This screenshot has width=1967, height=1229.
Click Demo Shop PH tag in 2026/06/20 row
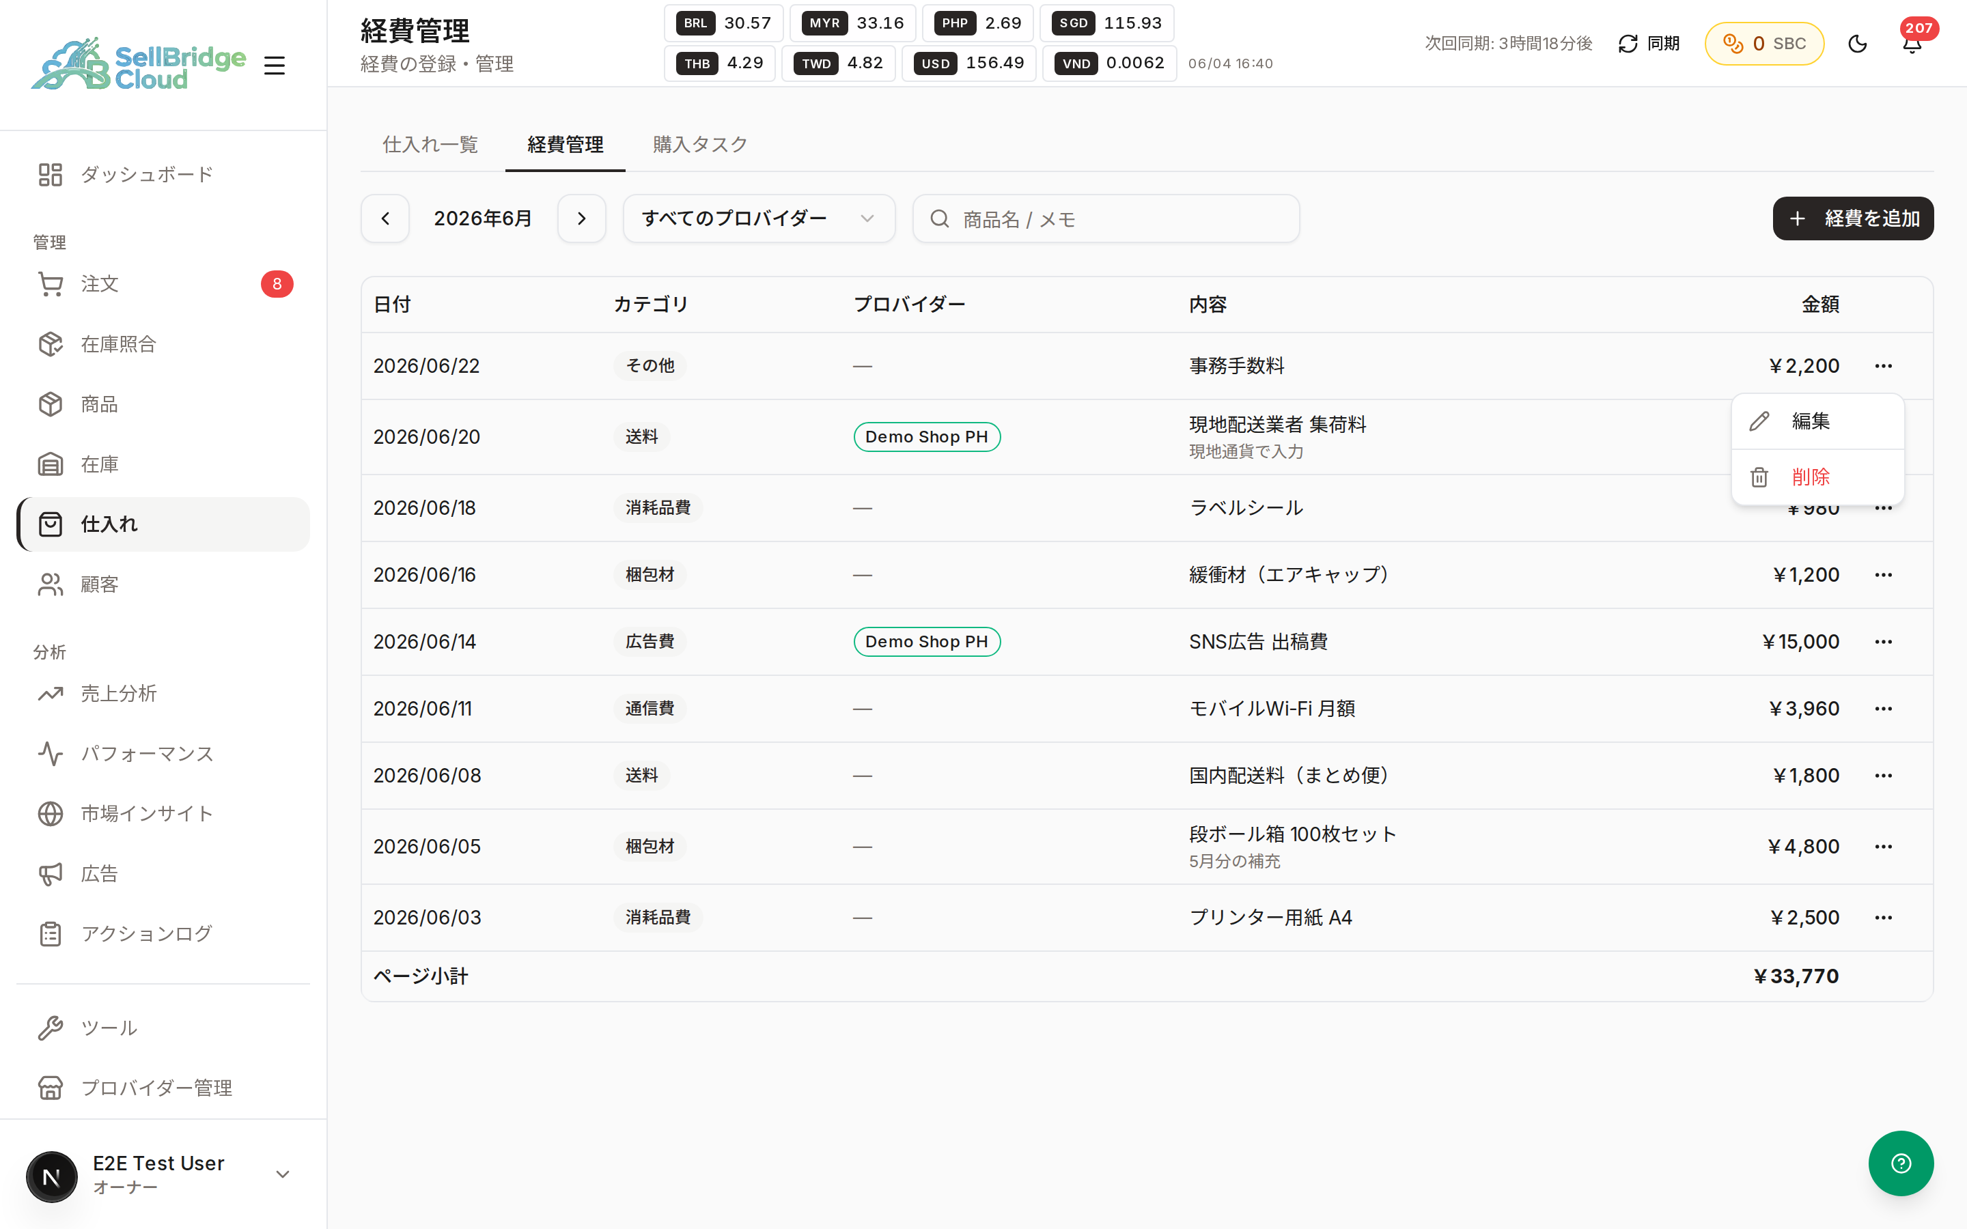pos(927,436)
